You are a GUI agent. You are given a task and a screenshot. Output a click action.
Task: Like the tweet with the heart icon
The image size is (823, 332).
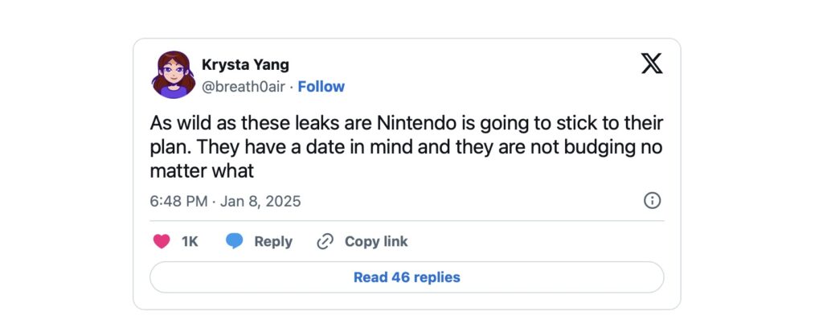162,241
